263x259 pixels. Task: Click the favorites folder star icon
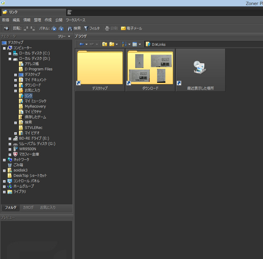point(112,44)
